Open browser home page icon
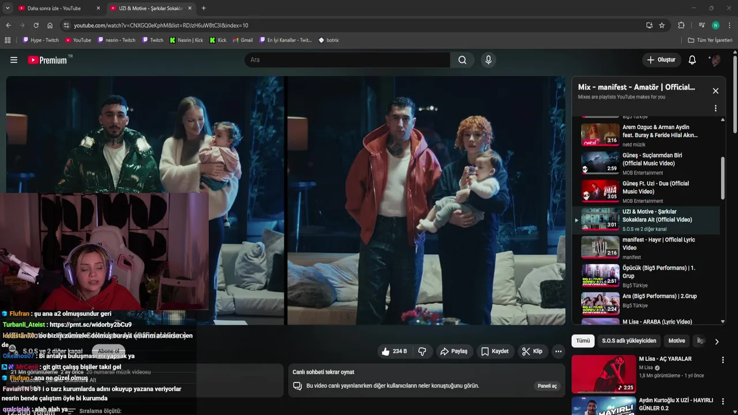This screenshot has width=738, height=415. pos(50,25)
